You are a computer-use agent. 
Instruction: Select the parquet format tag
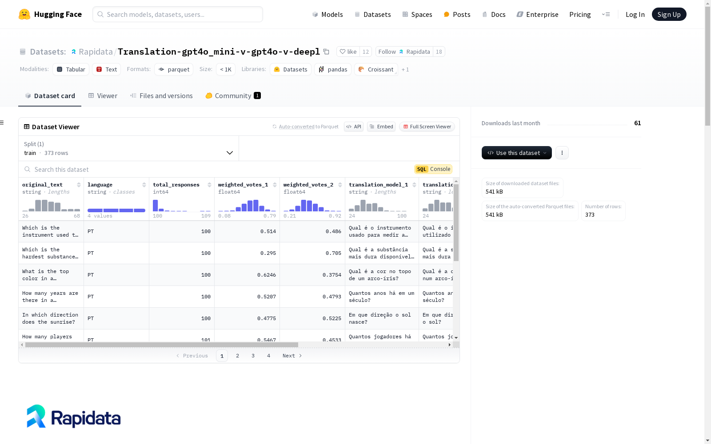(174, 69)
